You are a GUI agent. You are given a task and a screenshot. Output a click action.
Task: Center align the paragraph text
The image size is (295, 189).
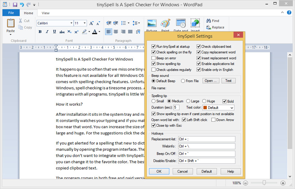pos(116,32)
